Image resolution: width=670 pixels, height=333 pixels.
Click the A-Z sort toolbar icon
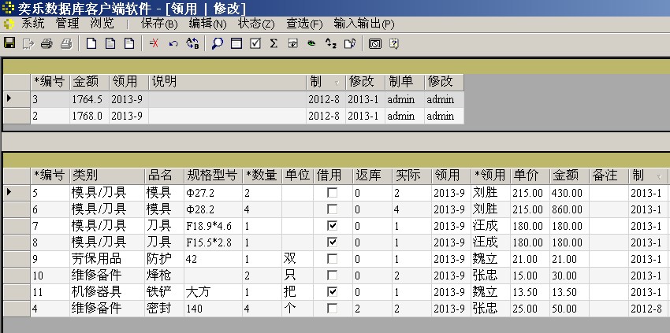click(x=330, y=43)
